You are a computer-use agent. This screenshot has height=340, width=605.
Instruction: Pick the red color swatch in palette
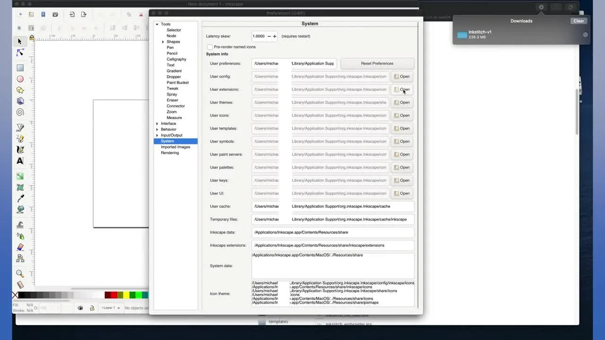(x=108, y=295)
